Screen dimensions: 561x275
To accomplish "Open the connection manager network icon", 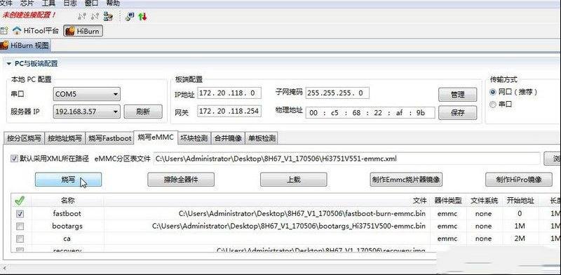I will pyautogui.click(x=108, y=16).
